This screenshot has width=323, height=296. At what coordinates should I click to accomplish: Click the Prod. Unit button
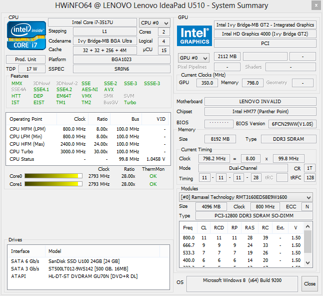click(x=26, y=59)
